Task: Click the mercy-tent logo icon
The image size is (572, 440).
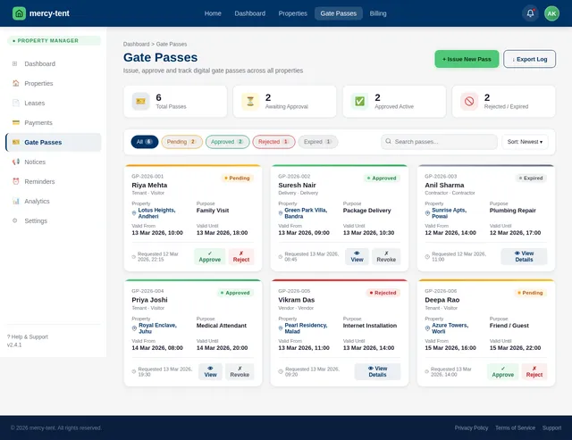Action: coord(19,13)
